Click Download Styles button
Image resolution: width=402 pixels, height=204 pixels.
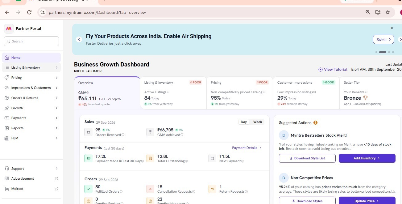(x=307, y=201)
